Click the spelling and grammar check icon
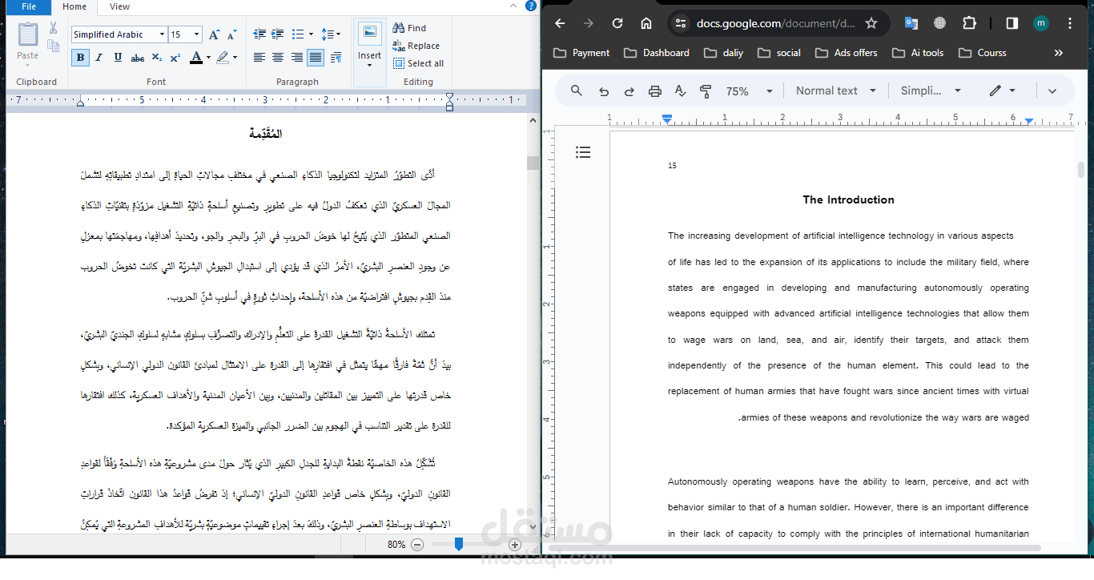The image size is (1094, 580). (x=680, y=91)
